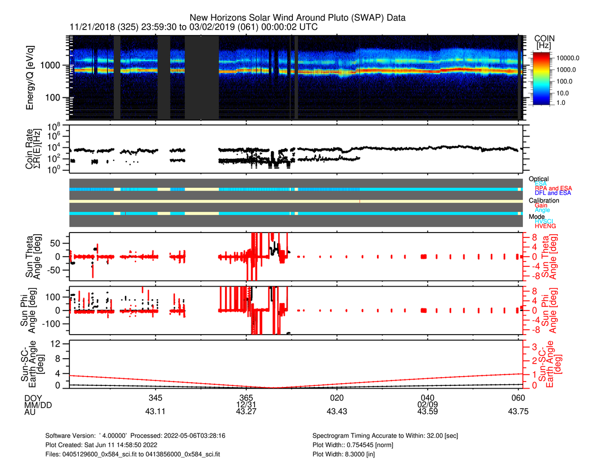Click the red right-side 'Sun-SC-Earth Angle' label
The width and height of the screenshot is (601, 464).
pyautogui.click(x=547, y=364)
